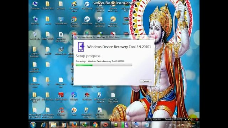
Task: Switch to Windows Device Recovery Tool taskbar item
Action: click(126, 125)
